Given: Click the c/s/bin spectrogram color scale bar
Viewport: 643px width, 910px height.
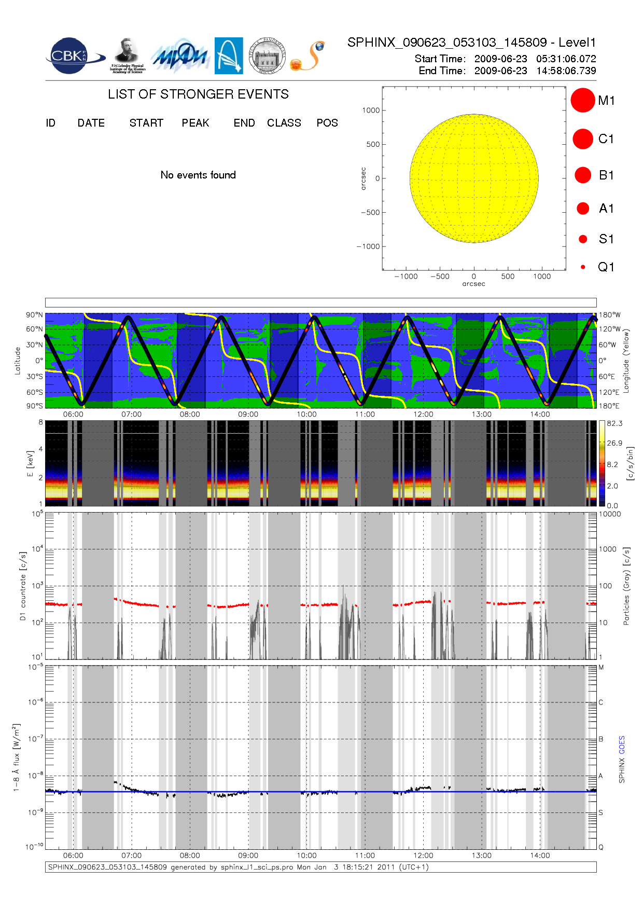Looking at the screenshot, I should pos(602,463).
